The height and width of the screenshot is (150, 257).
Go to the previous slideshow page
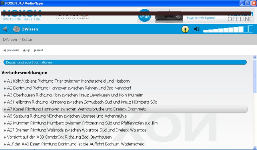coord(11,50)
